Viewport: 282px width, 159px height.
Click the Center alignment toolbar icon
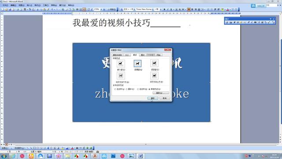tap(192, 9)
